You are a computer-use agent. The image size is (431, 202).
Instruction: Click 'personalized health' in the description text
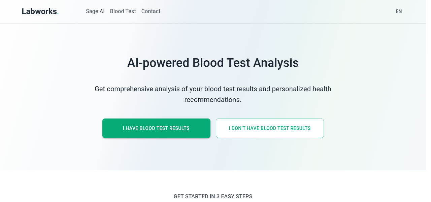tap(301, 89)
